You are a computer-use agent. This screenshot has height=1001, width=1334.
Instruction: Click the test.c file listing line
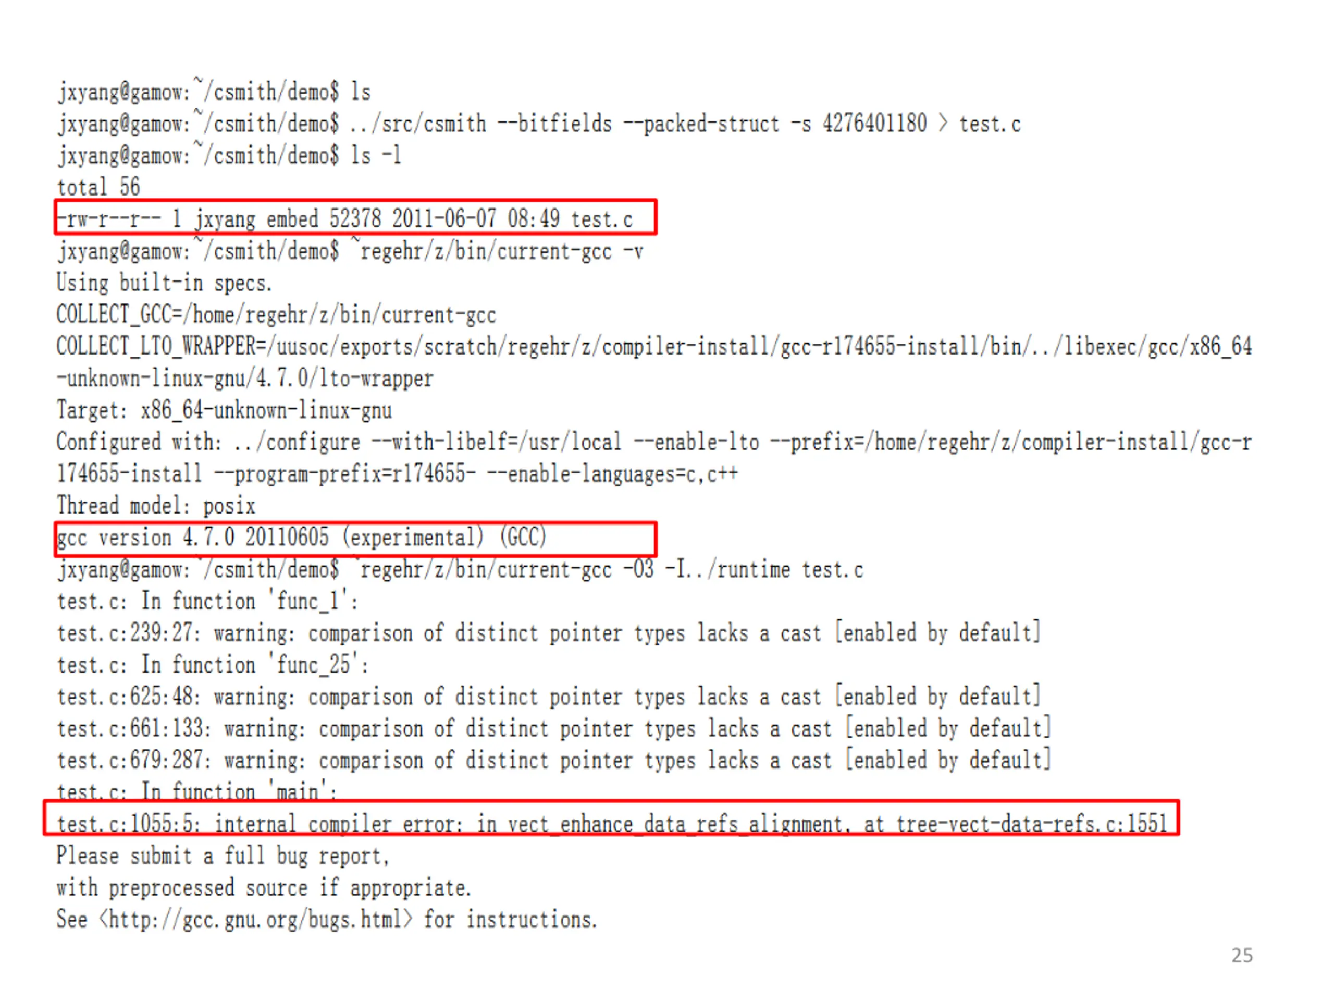(x=344, y=218)
